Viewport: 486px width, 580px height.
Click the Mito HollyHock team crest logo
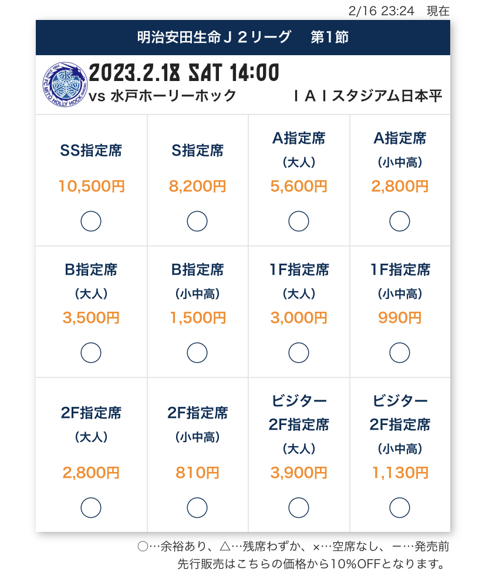click(65, 85)
